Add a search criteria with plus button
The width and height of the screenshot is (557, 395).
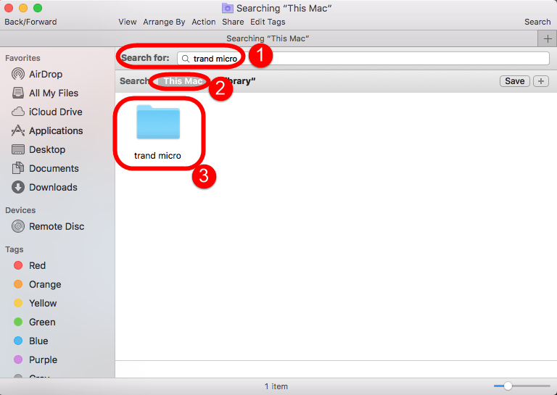click(x=541, y=81)
